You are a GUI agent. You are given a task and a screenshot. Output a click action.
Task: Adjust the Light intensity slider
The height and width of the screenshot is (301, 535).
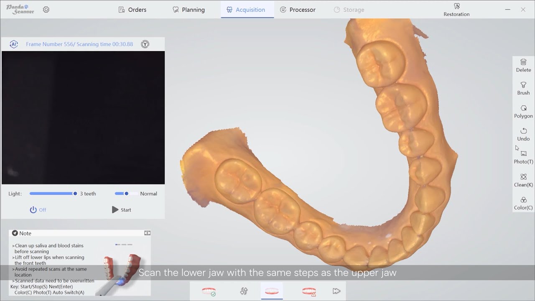tap(53, 194)
